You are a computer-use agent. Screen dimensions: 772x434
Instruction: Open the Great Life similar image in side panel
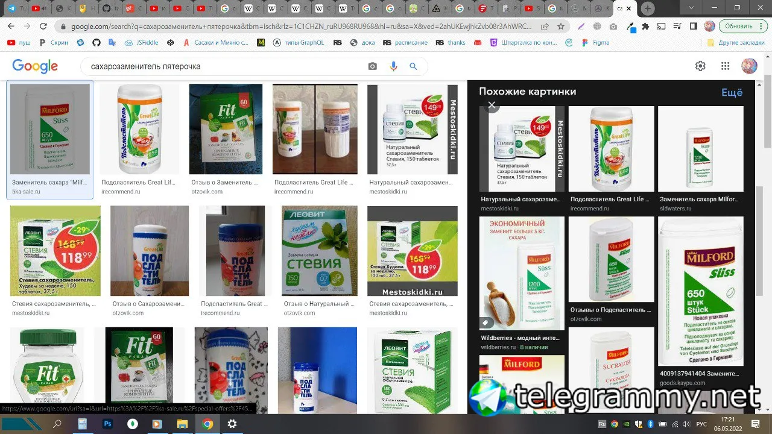[611, 149]
